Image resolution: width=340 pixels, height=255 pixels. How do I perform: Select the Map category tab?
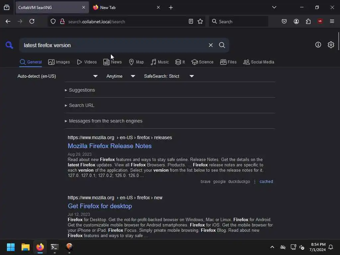(136, 62)
